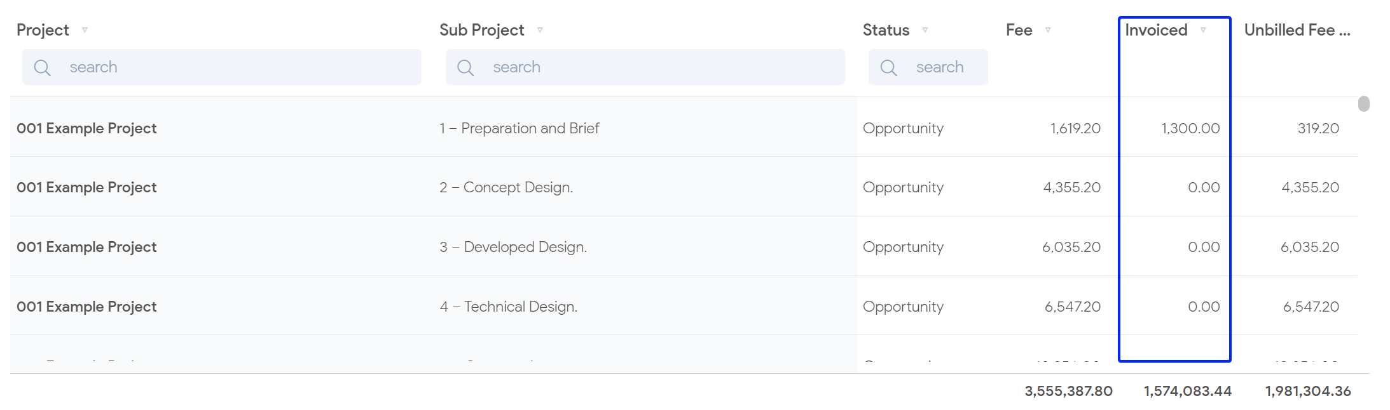This screenshot has width=1390, height=410.
Task: Click the Fee column header label
Action: click(x=1019, y=30)
